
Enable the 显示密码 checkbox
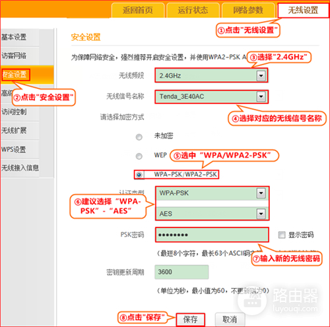click(x=282, y=235)
